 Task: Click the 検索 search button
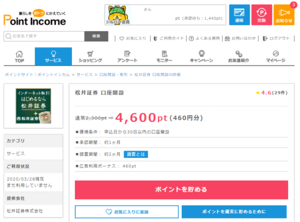(96, 36)
